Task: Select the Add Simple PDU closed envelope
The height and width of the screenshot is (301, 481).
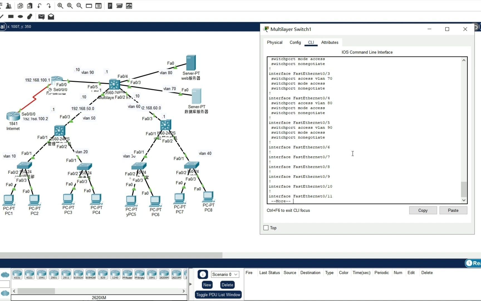Action: [41, 17]
